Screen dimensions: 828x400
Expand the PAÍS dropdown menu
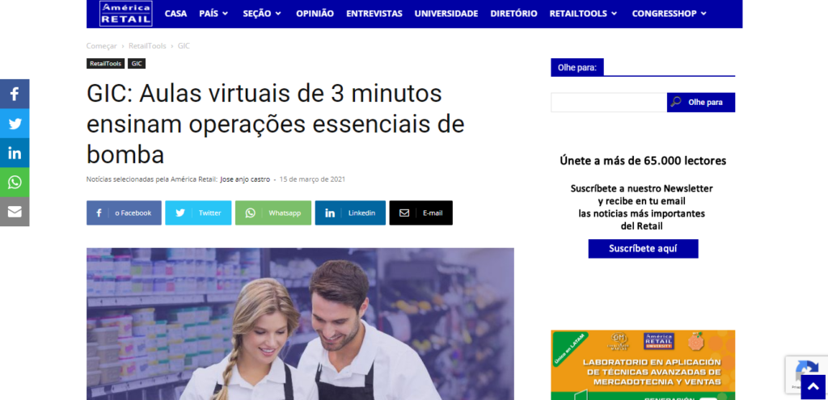[x=213, y=14]
